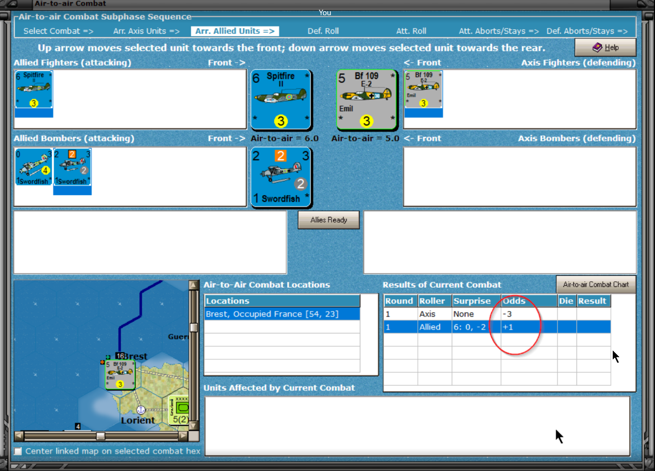655x471 pixels.
Task: Click the Roller column header
Action: 434,301
